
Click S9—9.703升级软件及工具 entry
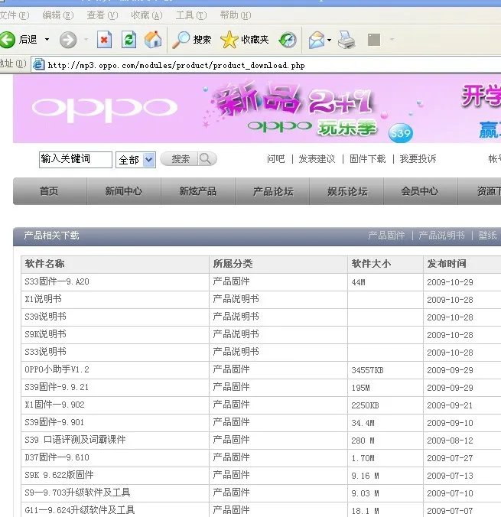click(77, 493)
